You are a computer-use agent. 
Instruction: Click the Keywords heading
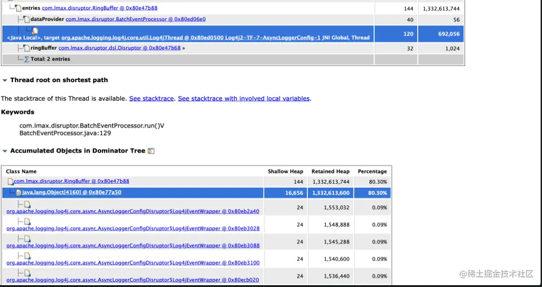click(x=18, y=112)
